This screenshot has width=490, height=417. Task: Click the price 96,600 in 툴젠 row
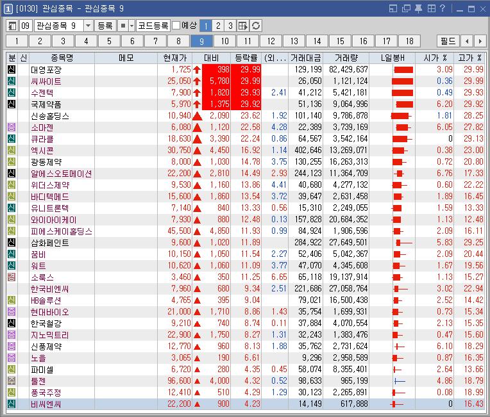pos(179,380)
